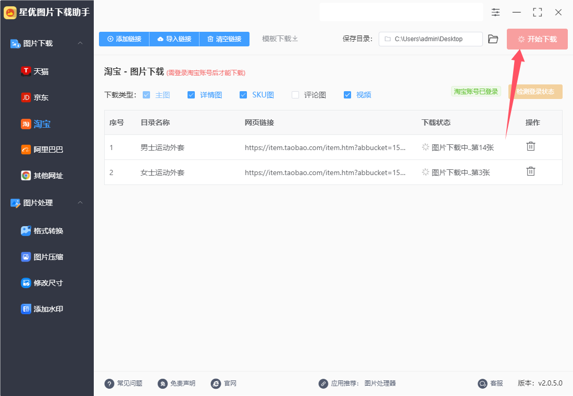Click the version v2.0.5.0 label
Image resolution: width=573 pixels, height=396 pixels.
coord(540,383)
